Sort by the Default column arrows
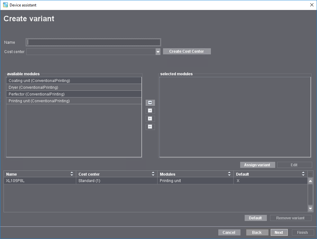This screenshot has width=317, height=239. coord(303,174)
